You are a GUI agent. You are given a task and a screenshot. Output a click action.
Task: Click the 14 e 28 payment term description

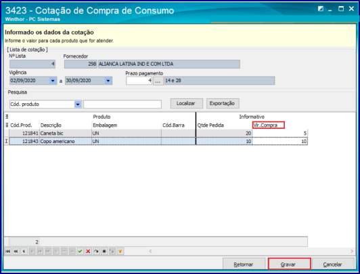pos(219,81)
